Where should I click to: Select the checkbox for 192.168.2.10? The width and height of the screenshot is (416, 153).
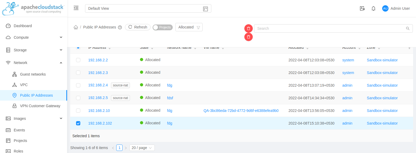pos(78,111)
